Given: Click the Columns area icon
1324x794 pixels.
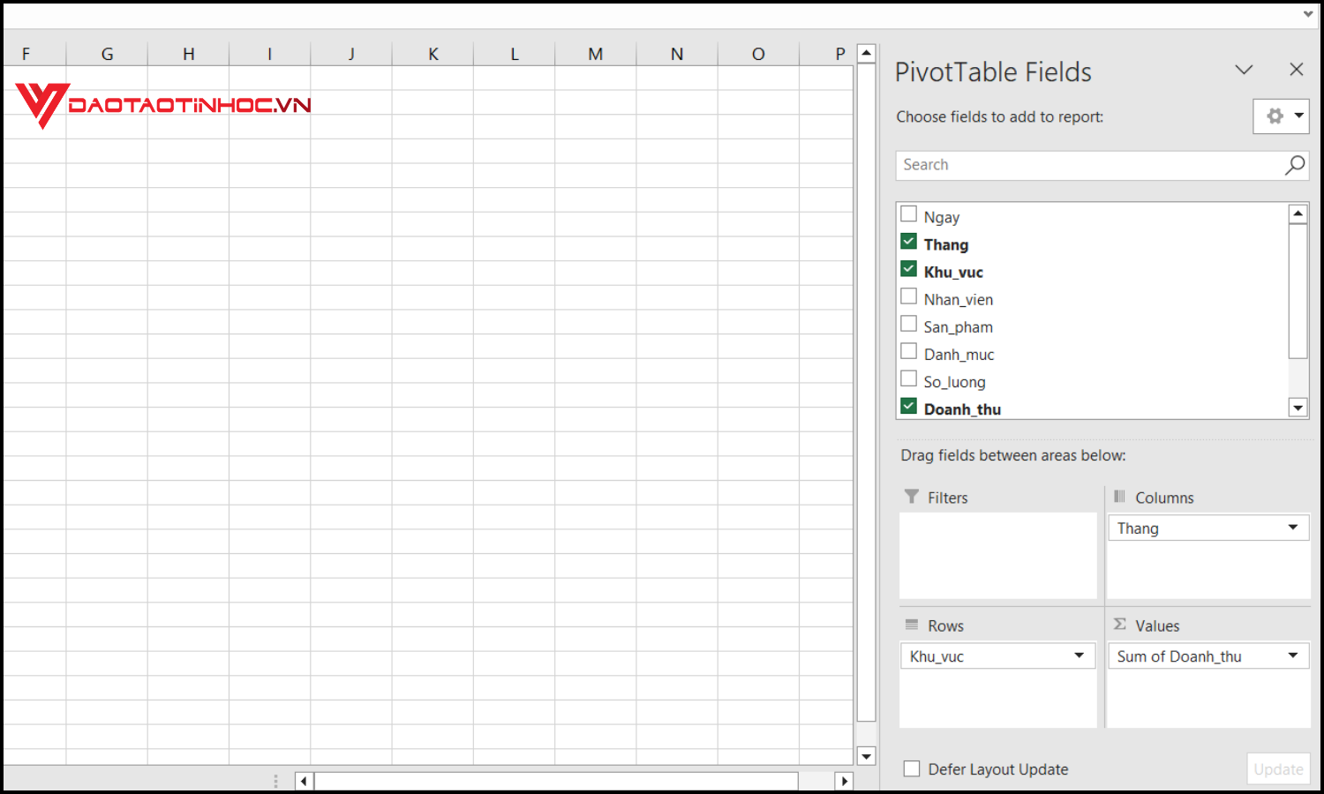Looking at the screenshot, I should click(1121, 497).
